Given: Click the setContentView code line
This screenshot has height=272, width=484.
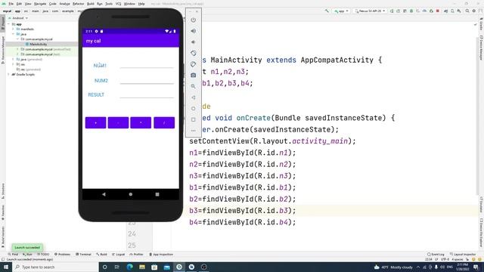Looking at the screenshot, I should click(272, 141).
